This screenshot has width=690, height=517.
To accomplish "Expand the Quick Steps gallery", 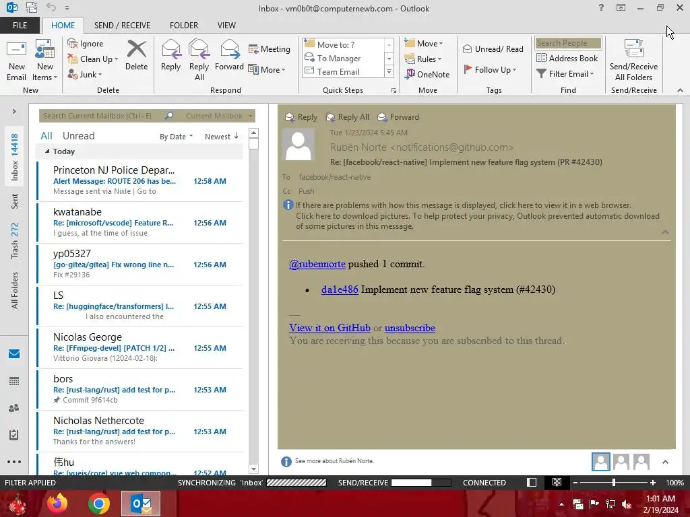I will coord(389,71).
